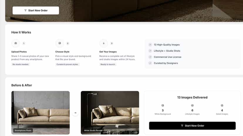Viewport: 243px width, 136px height.
Task: Click the black Start New Order button
Action: pyautogui.click(x=192, y=126)
